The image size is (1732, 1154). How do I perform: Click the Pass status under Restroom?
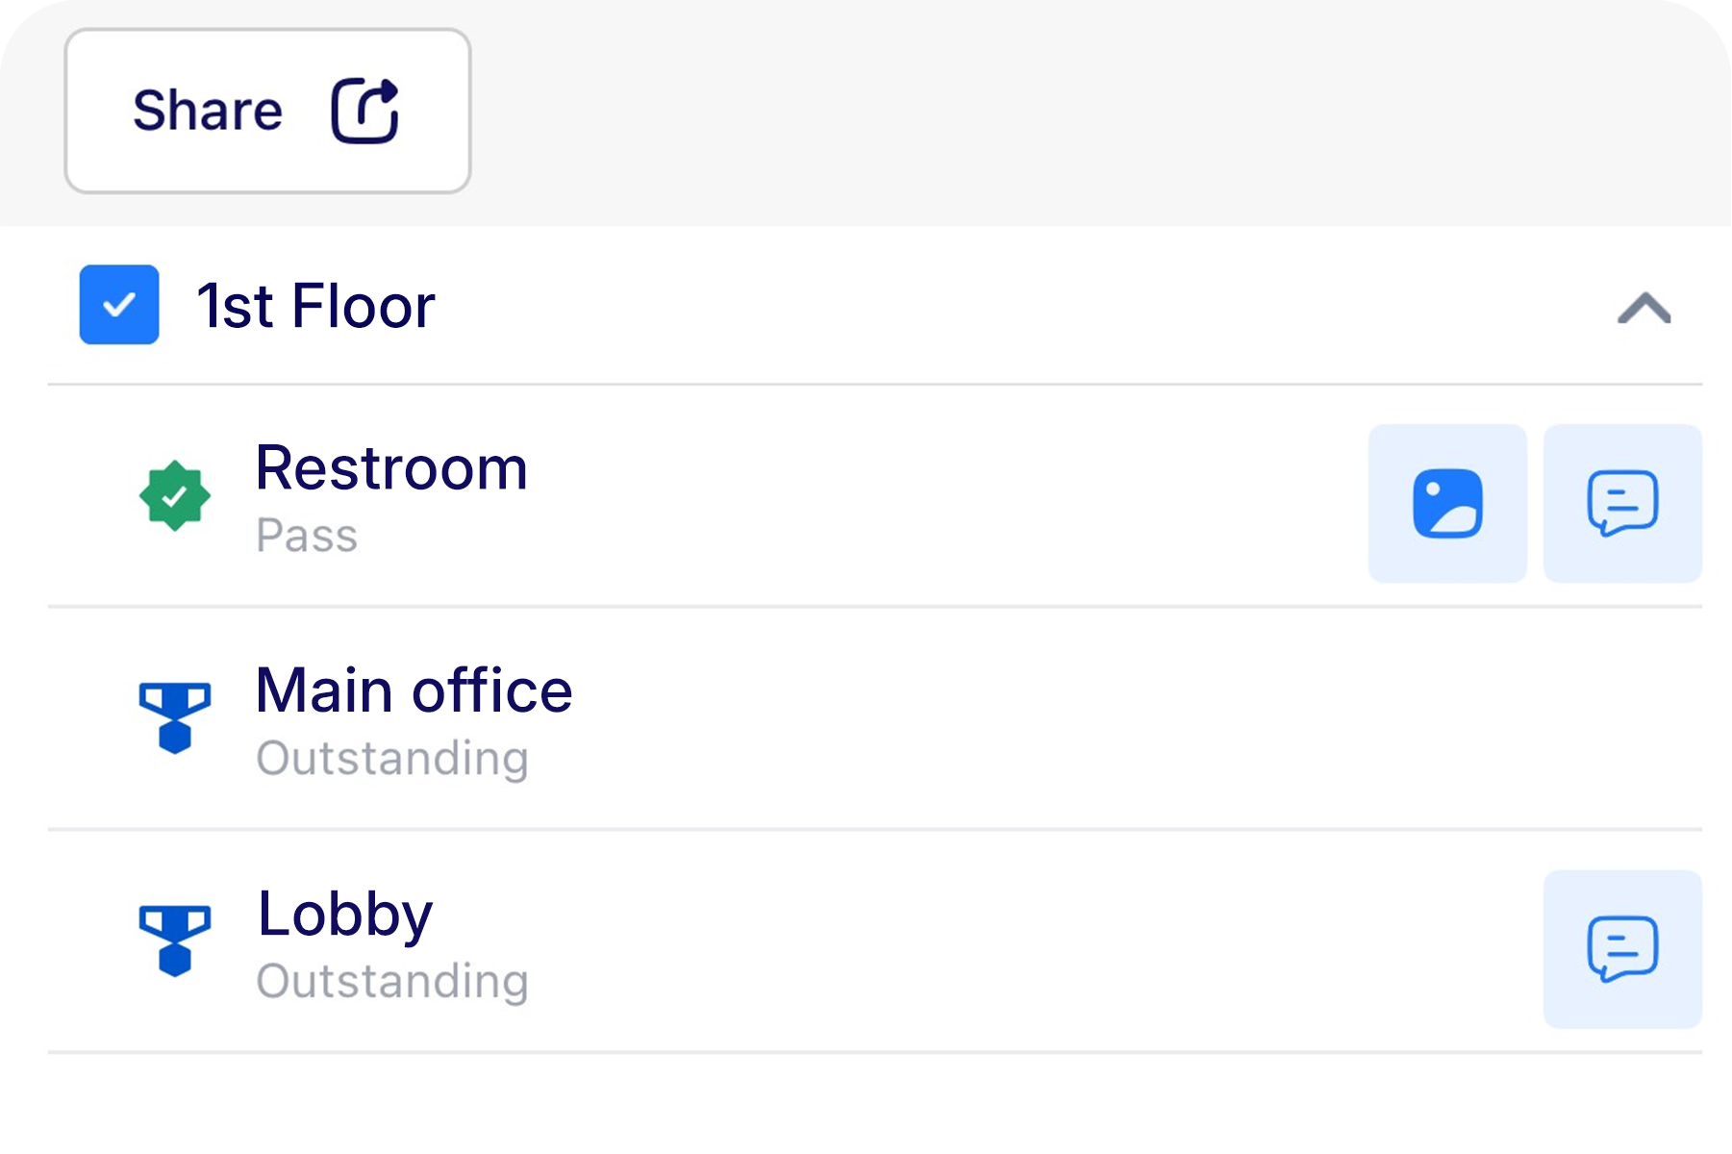click(307, 536)
